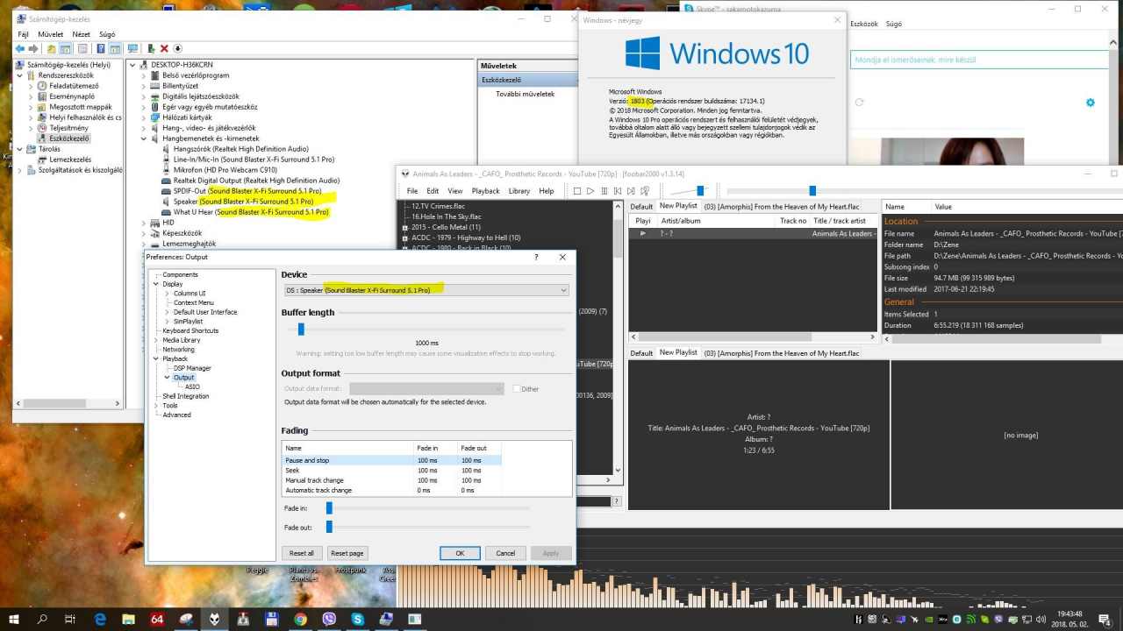This screenshot has height=631, width=1123.
Task: Select the ASIO preferences page
Action: [192, 386]
